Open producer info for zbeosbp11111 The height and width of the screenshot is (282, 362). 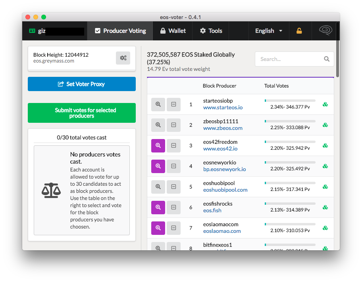(158, 125)
